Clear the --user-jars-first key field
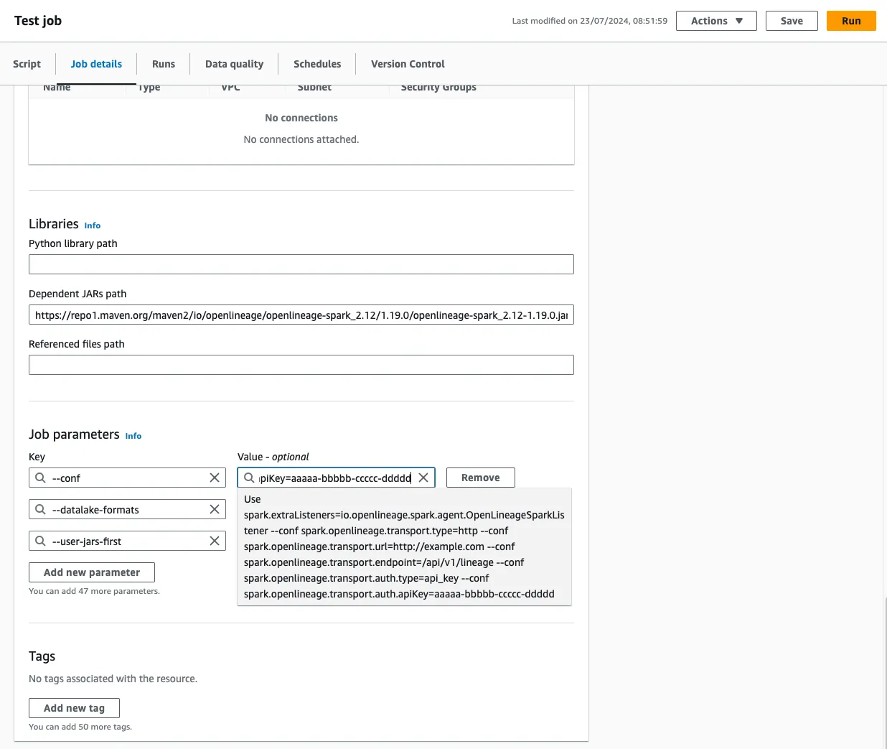The height and width of the screenshot is (749, 887). pos(215,541)
